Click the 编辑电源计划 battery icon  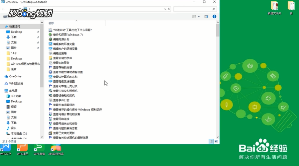[x=50, y=39]
